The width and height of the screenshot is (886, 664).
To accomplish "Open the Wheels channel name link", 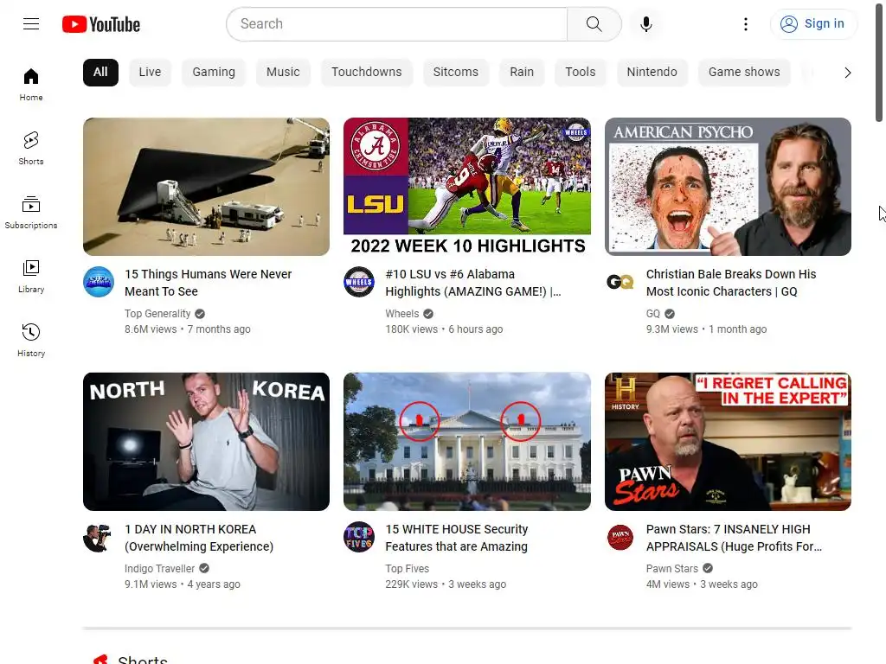I will [402, 313].
